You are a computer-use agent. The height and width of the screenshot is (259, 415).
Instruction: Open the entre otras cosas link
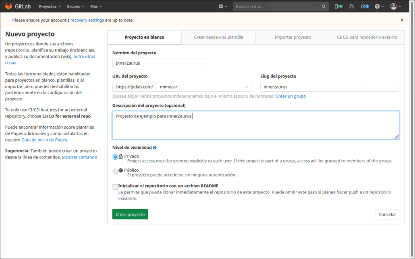[84, 56]
